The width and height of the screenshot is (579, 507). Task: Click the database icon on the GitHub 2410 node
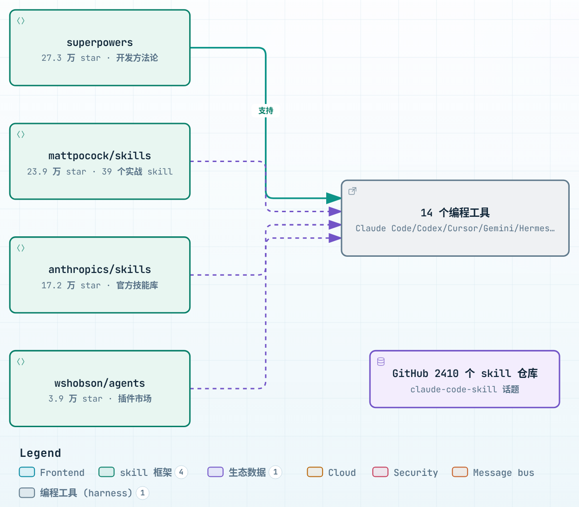[x=381, y=362]
